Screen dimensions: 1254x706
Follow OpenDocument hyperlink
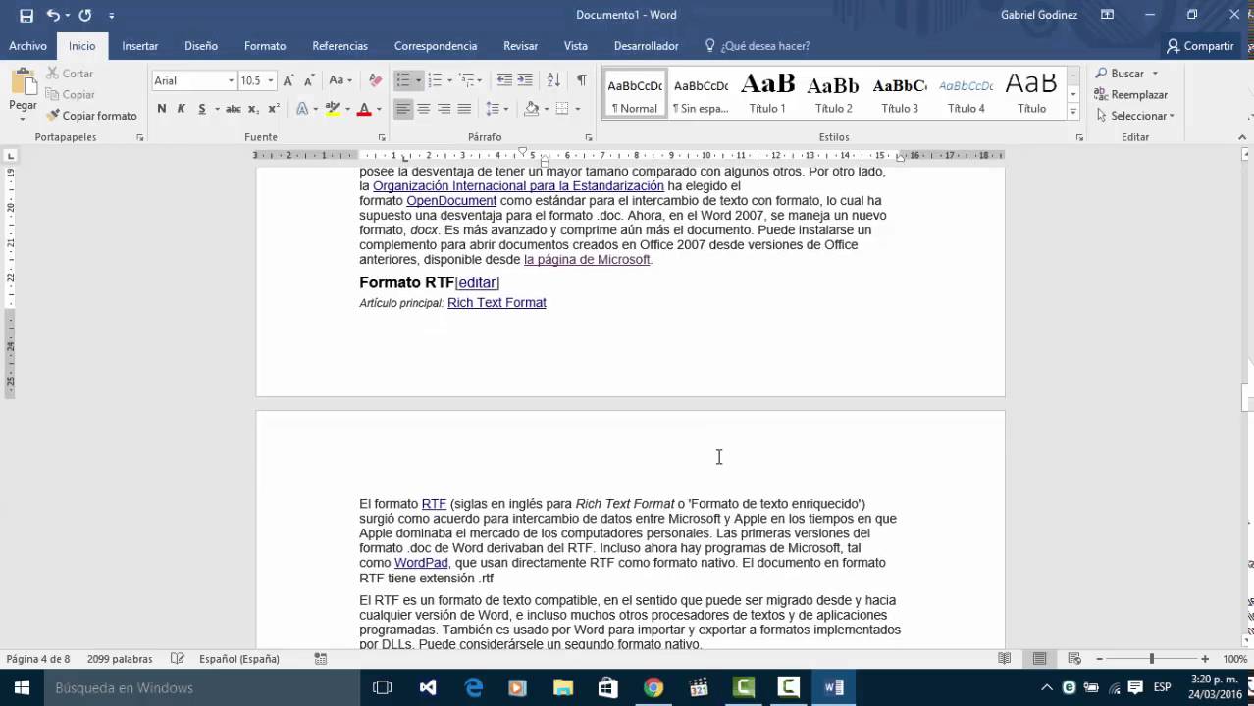(451, 201)
